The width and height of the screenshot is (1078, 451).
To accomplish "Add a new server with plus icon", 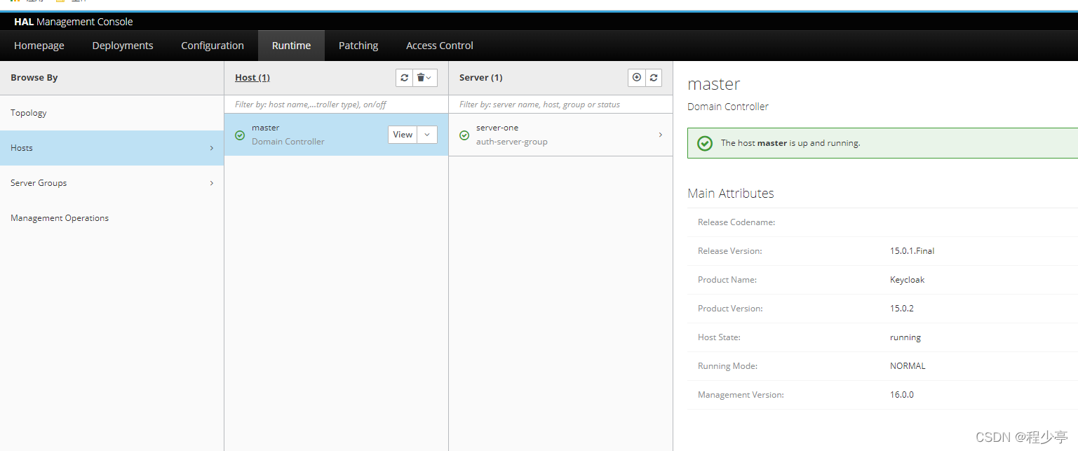I will coord(637,78).
